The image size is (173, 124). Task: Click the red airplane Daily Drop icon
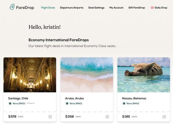point(152,8)
